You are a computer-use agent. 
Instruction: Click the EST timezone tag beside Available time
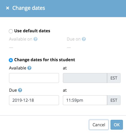point(114,78)
